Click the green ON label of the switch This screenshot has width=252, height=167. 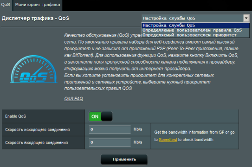click(95, 116)
